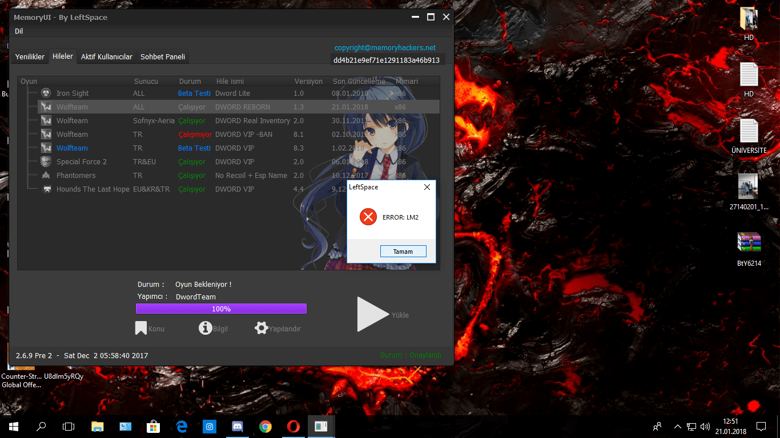Open the Action Center notifications icon
The image size is (780, 438).
[761, 426]
